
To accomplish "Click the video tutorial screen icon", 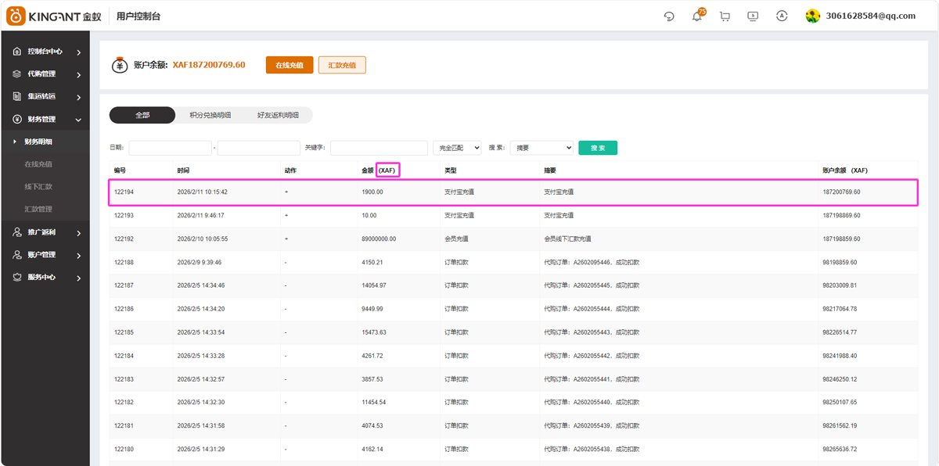I will (753, 16).
